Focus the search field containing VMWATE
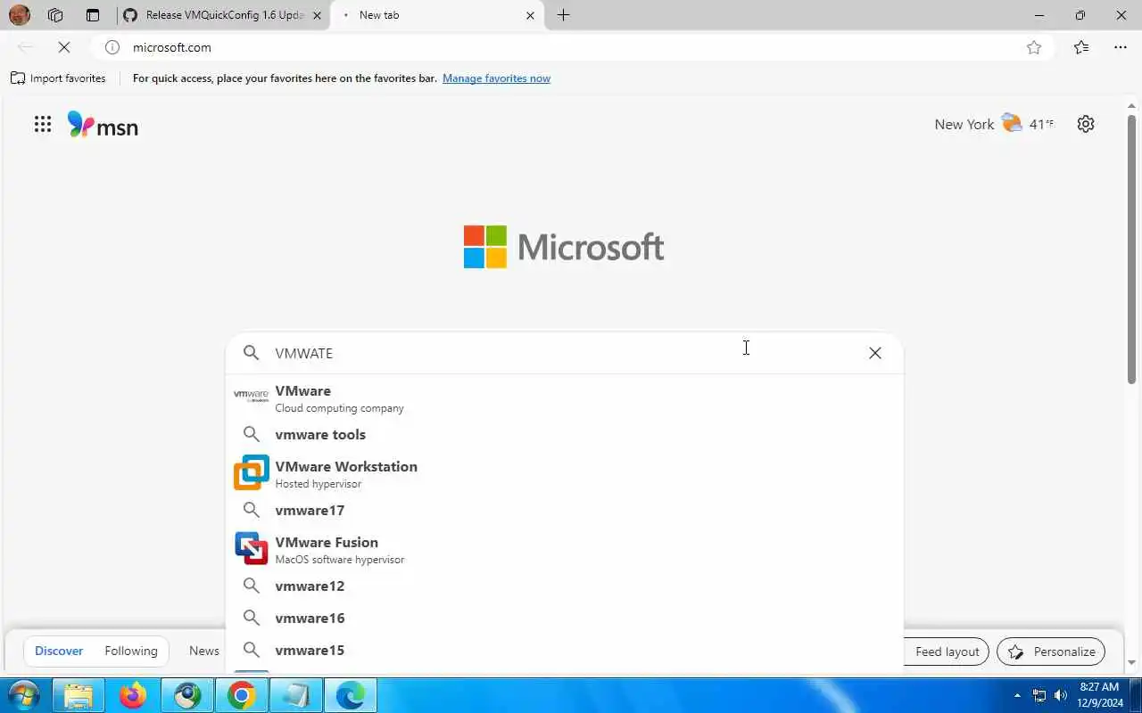The image size is (1142, 713). pyautogui.click(x=564, y=353)
